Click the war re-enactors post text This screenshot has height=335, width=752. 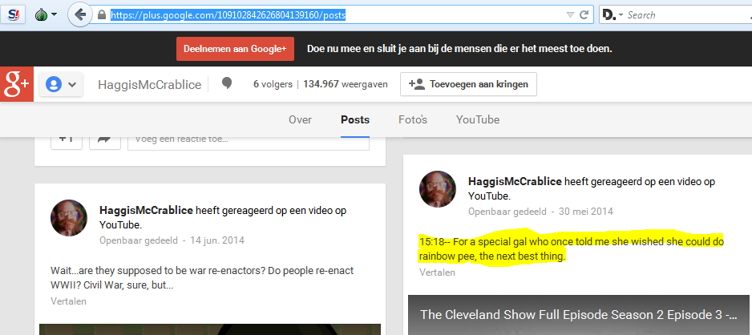point(202,278)
